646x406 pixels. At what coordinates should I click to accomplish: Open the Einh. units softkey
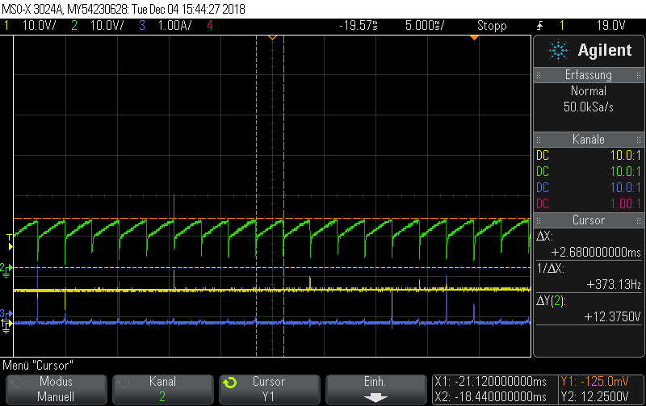(x=375, y=389)
